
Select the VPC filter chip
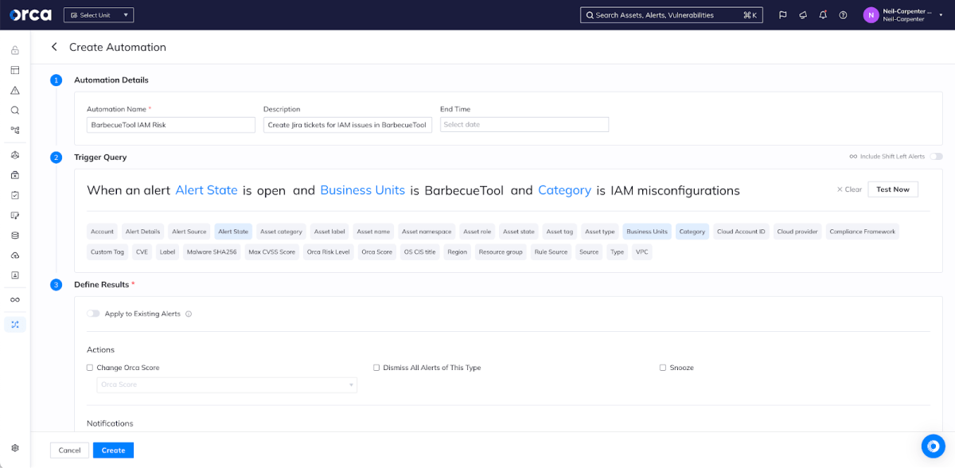pos(642,252)
